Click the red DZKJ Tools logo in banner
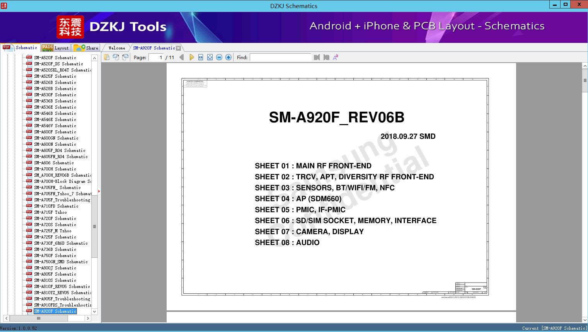The height and width of the screenshot is (332, 588). pos(70,27)
